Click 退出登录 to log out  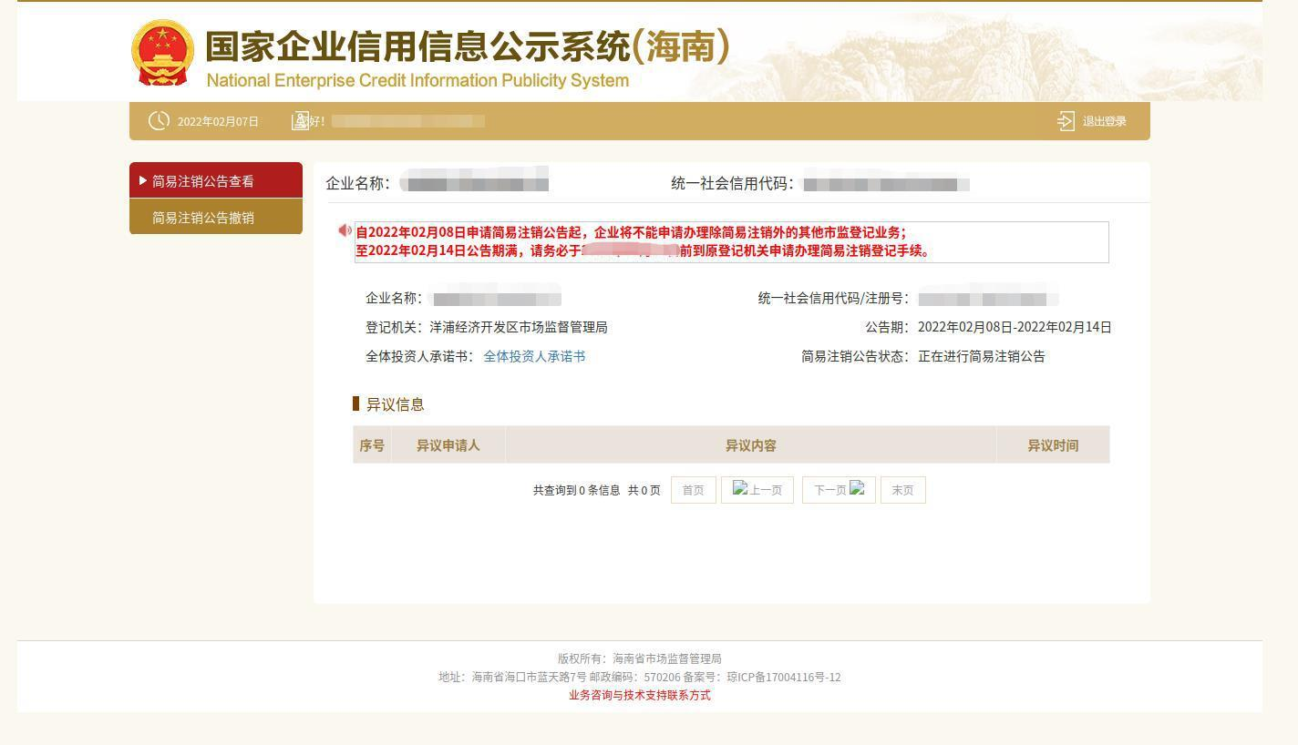click(1104, 121)
